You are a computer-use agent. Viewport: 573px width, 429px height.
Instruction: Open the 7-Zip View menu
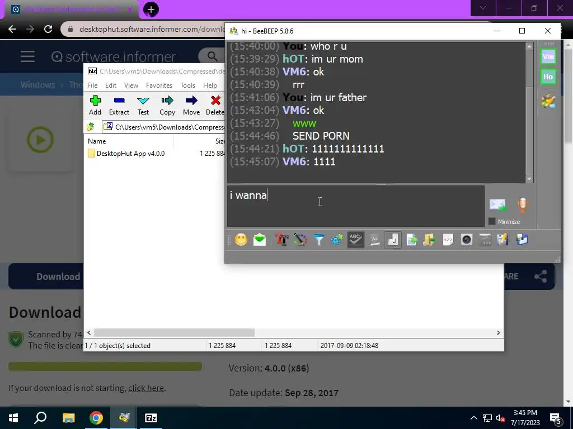[x=131, y=85]
